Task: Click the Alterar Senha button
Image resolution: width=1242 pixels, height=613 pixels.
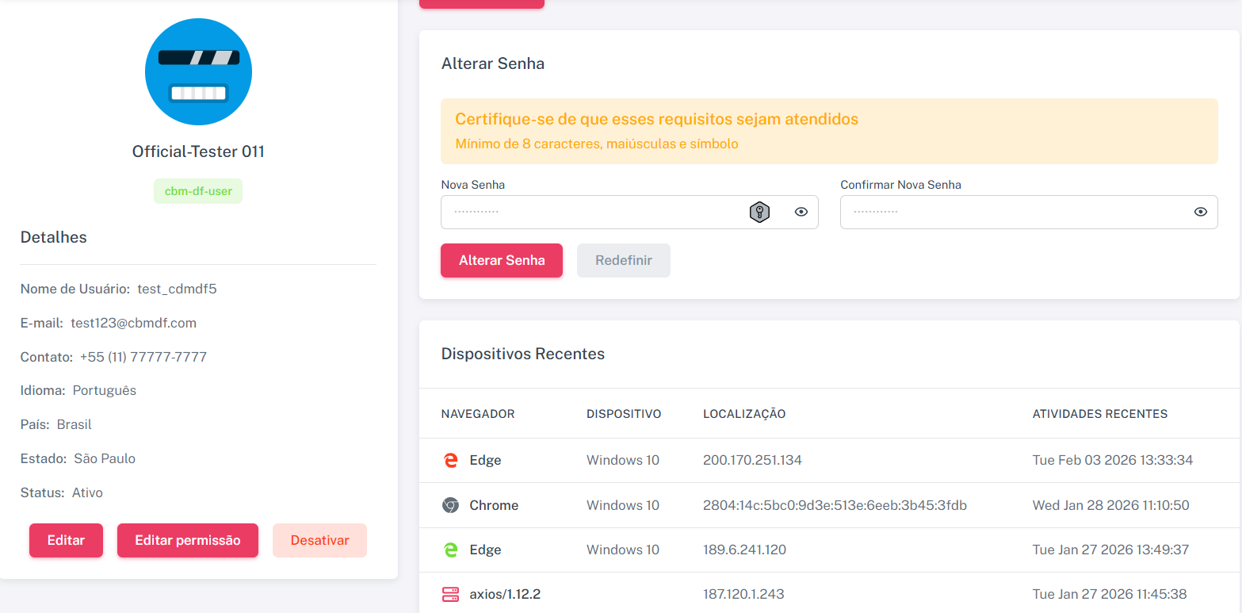Action: tap(502, 260)
